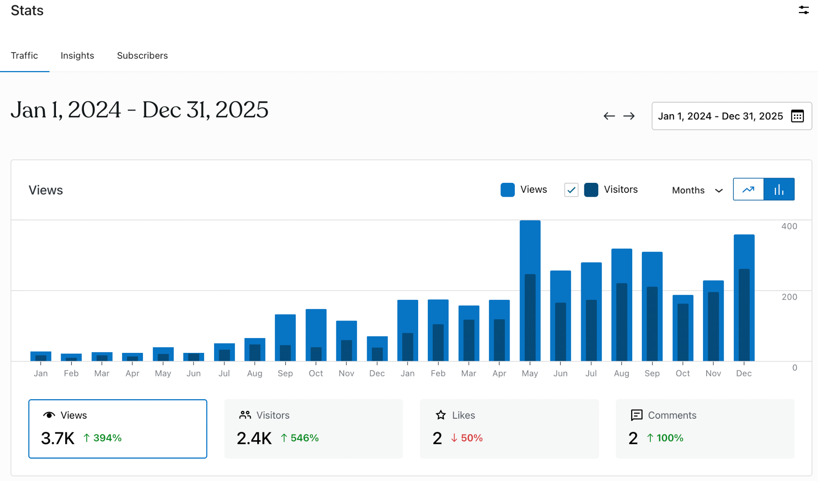Click the Likes star icon
This screenshot has height=481, width=818.
441,415
